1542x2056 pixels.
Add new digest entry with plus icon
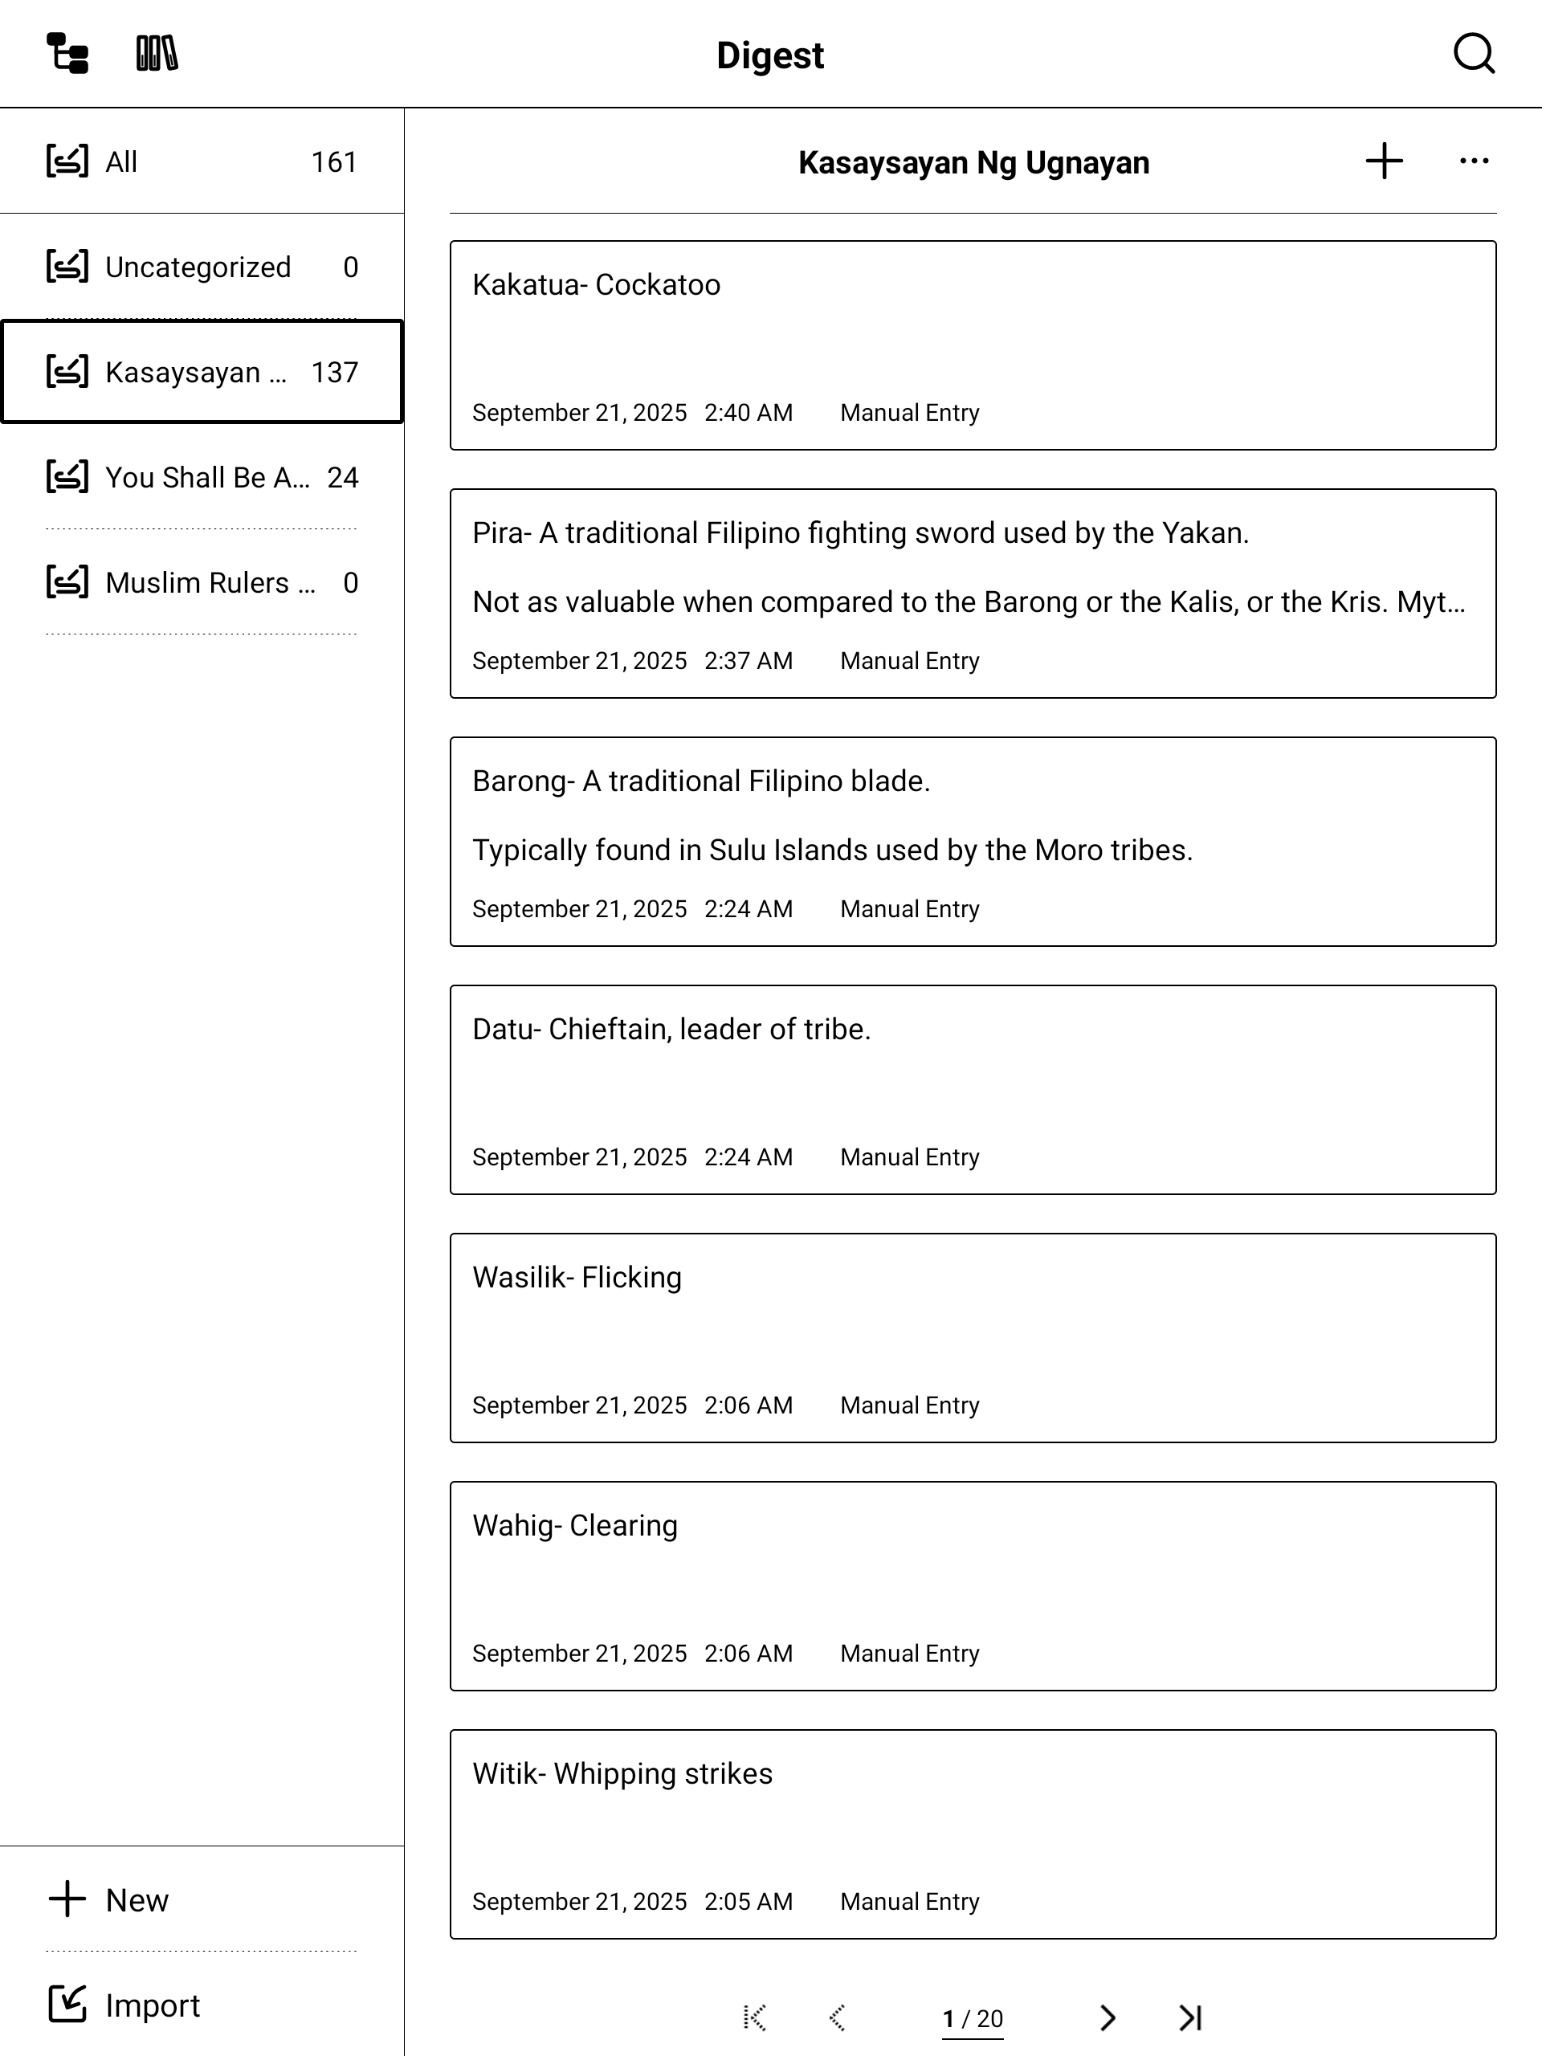[x=1384, y=161]
